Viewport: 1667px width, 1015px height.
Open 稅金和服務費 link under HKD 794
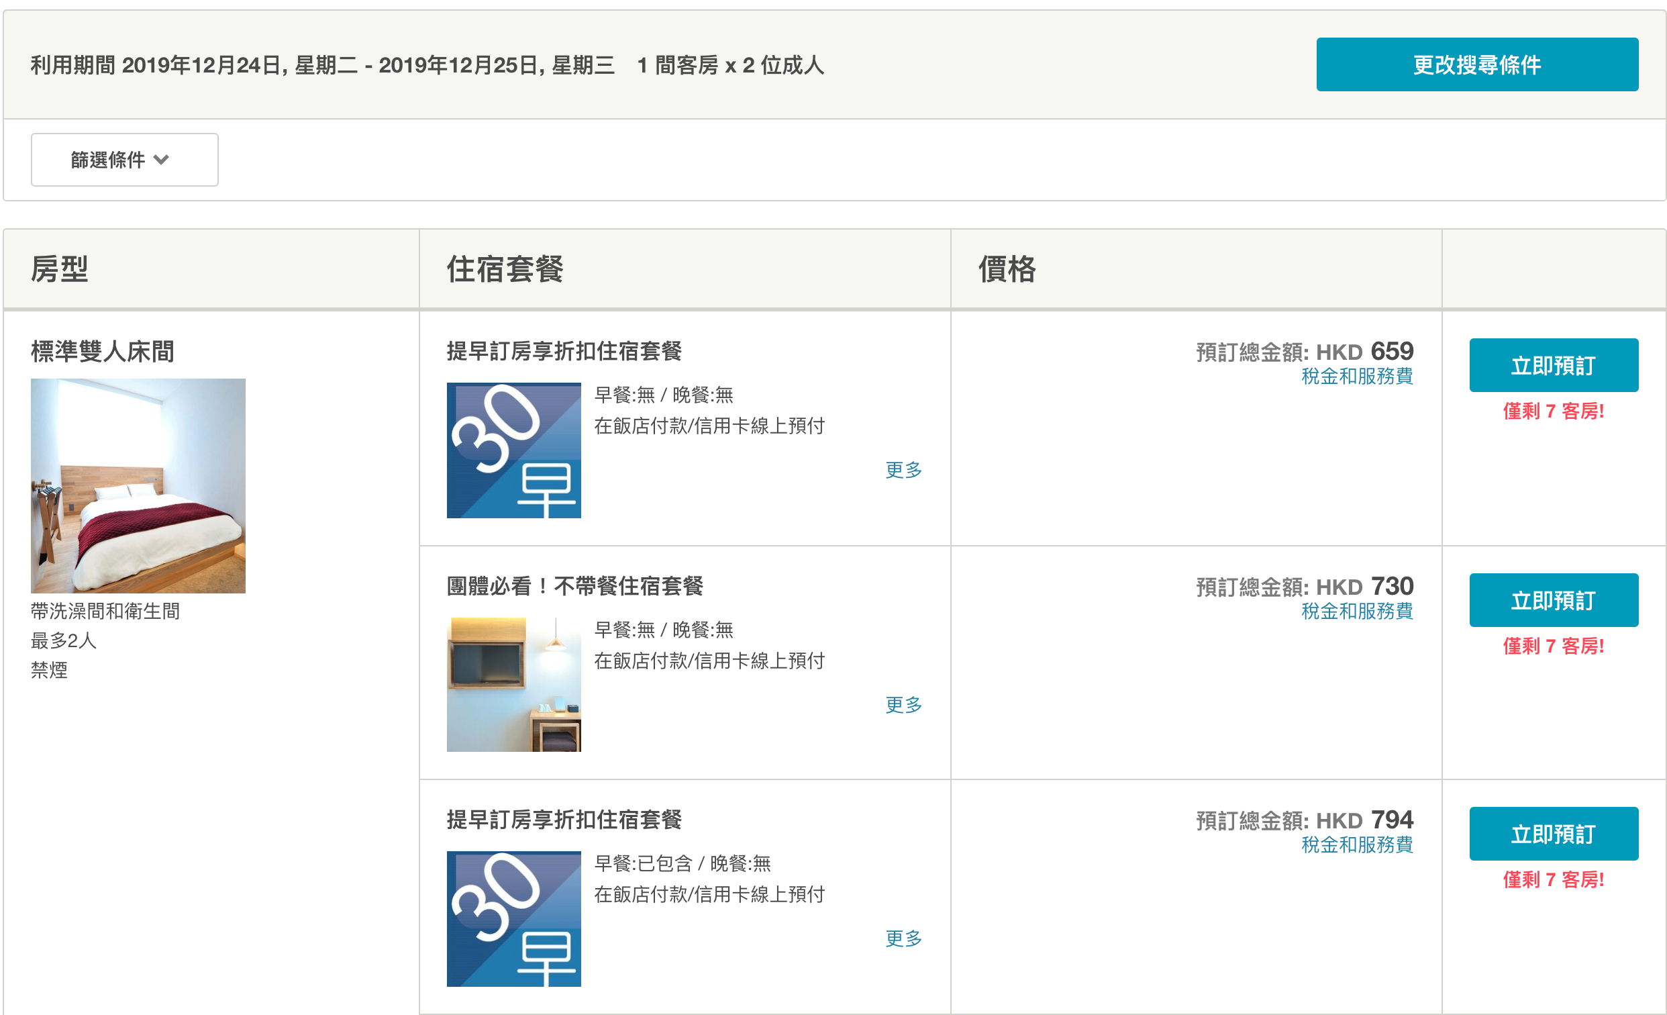click(1356, 844)
